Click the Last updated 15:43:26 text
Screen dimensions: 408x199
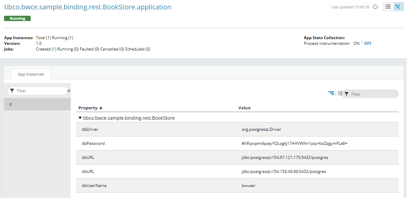[x=350, y=7]
